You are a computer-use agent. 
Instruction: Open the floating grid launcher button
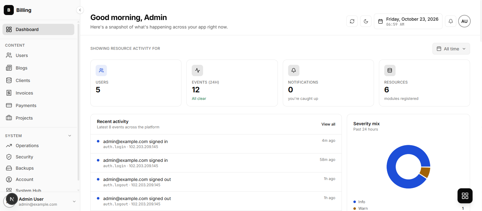465,196
